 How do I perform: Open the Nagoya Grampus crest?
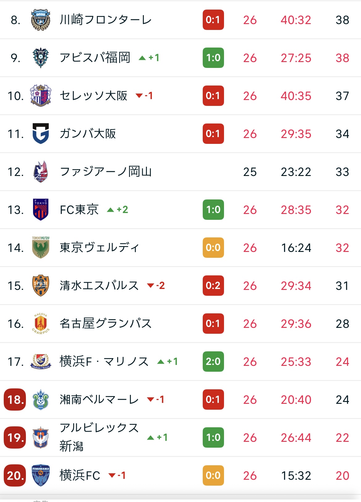pos(41,324)
